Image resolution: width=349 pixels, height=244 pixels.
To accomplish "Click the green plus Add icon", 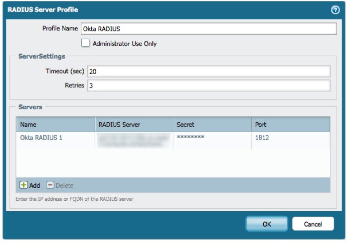I will [x=24, y=185].
